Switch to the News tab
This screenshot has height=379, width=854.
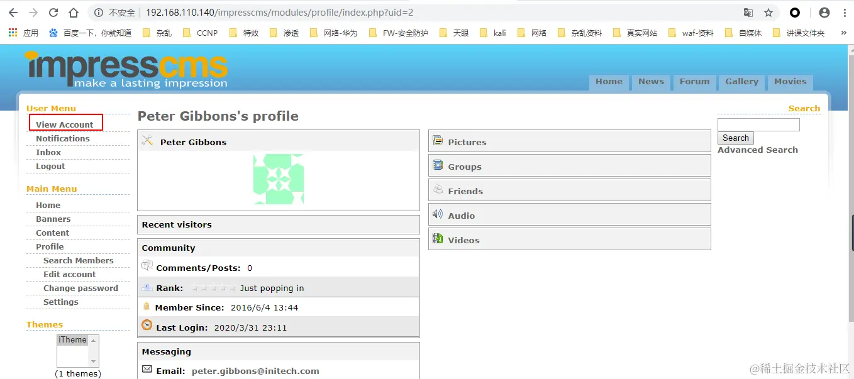tap(651, 82)
